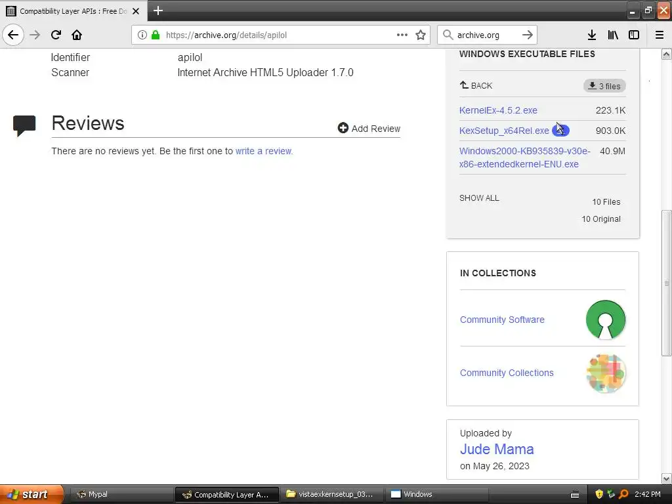The image size is (672, 504).
Task: Click the vertical scrollbar thumb
Action: 667,283
